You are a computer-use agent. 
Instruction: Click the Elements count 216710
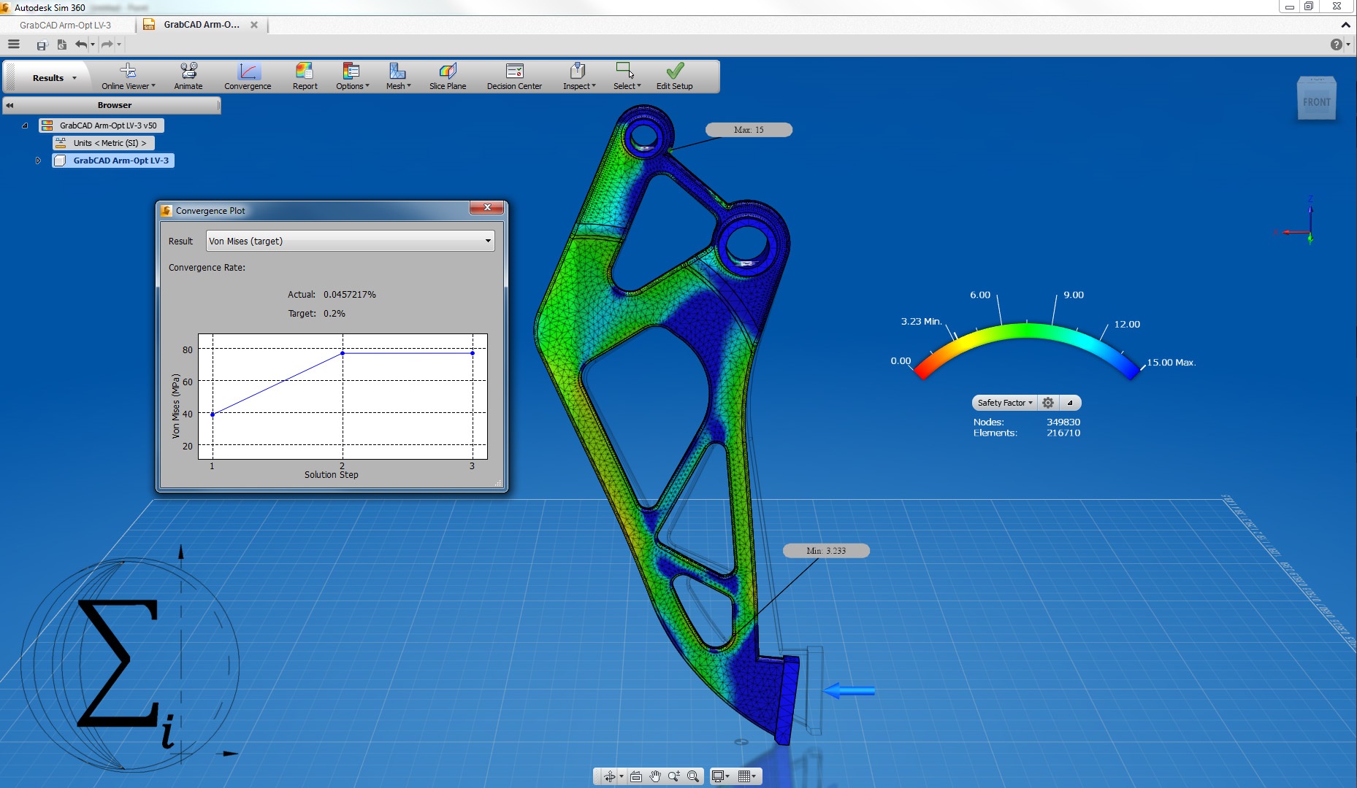[x=1063, y=433]
